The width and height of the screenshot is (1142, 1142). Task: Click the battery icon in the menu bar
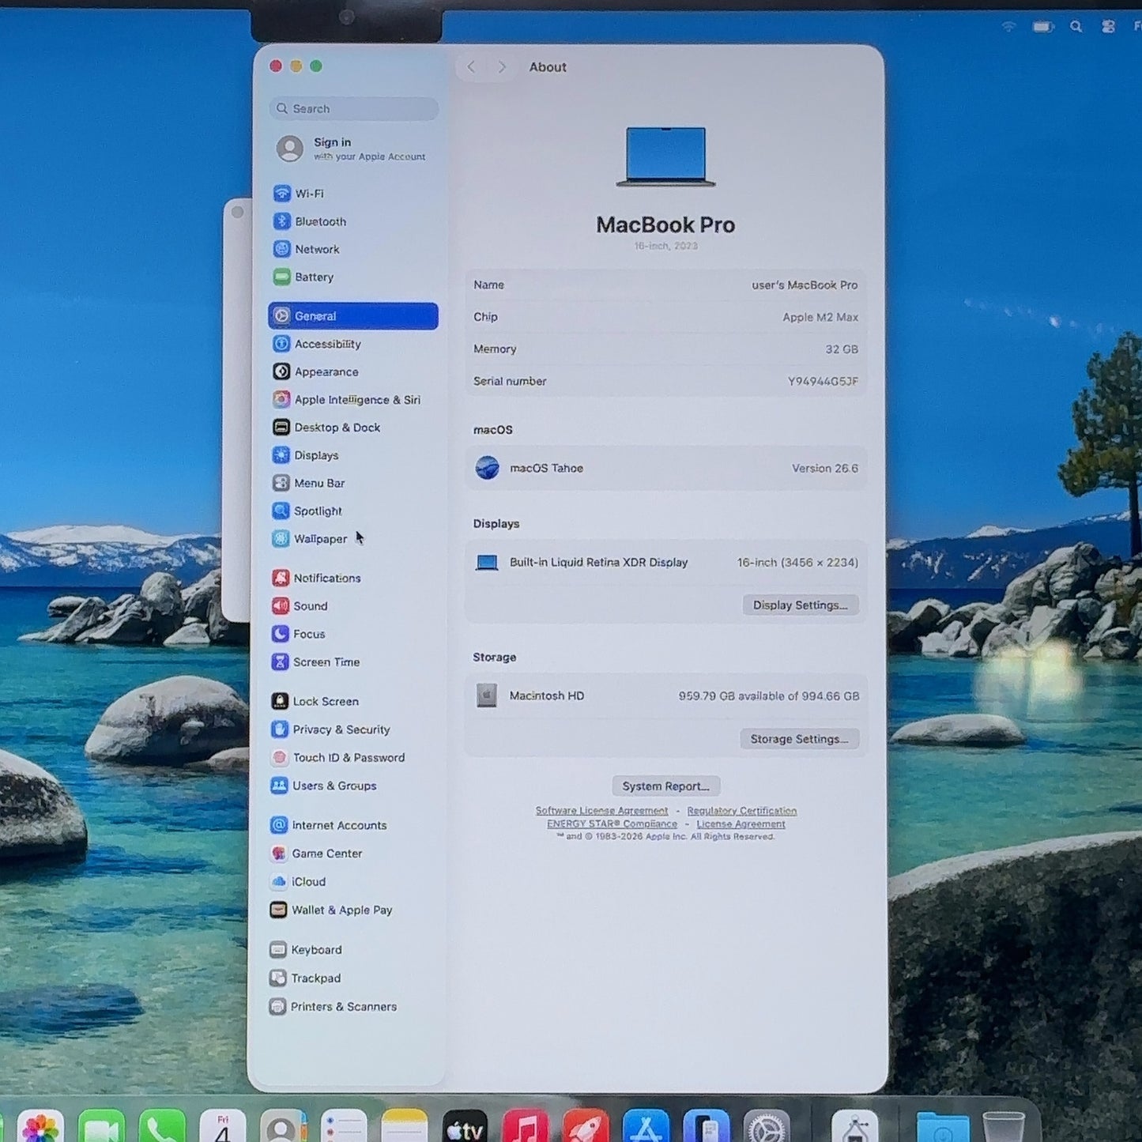coord(1042,27)
